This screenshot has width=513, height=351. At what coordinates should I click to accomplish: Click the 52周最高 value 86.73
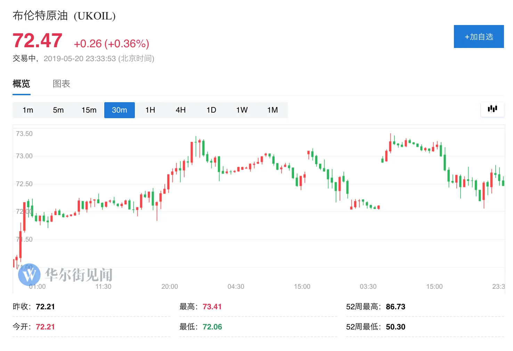coord(396,307)
